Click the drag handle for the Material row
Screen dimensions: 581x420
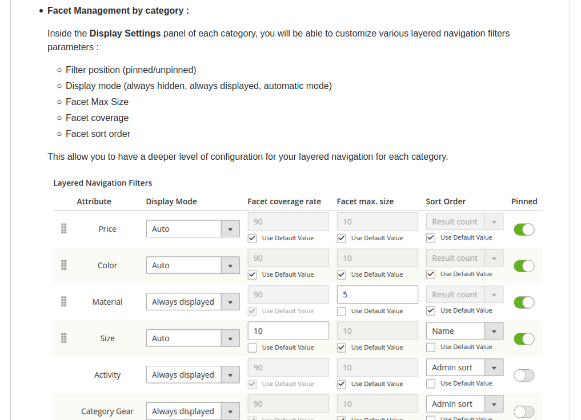[x=63, y=302]
